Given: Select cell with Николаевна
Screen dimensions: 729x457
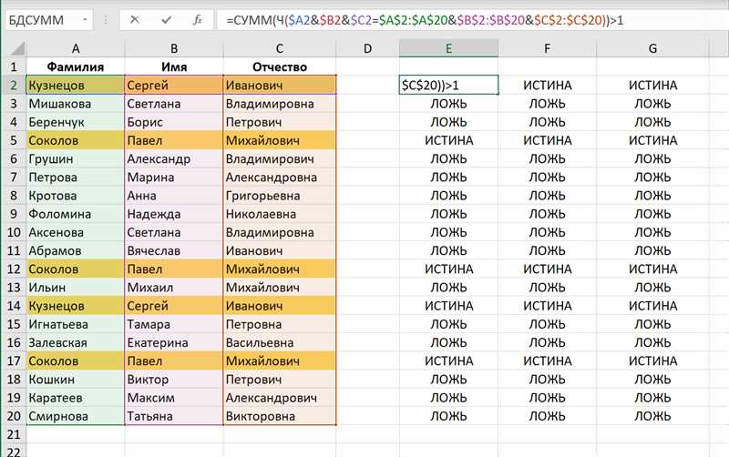Looking at the screenshot, I should pos(280,214).
